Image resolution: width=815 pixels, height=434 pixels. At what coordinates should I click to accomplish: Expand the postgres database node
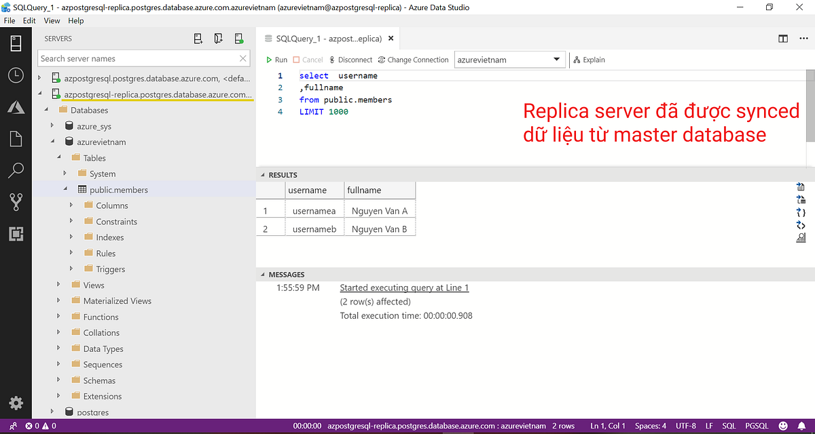pyautogui.click(x=52, y=412)
